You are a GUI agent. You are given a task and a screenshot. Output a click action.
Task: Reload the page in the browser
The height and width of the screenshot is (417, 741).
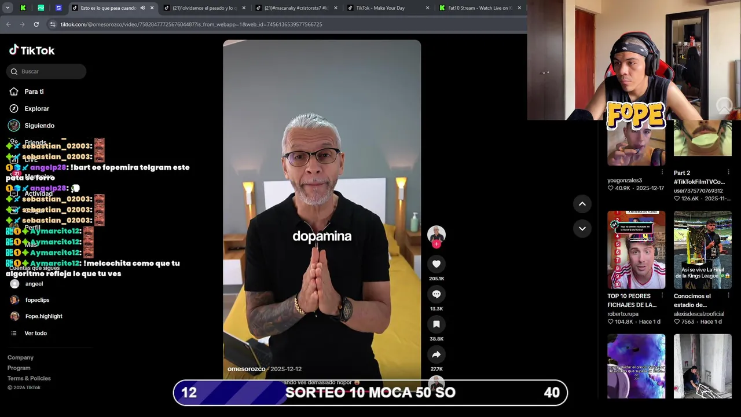[36, 24]
